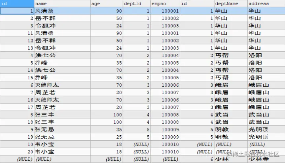The width and height of the screenshot is (285, 163).
Task: Select age value 90 in row id 11
Action: (107, 33)
